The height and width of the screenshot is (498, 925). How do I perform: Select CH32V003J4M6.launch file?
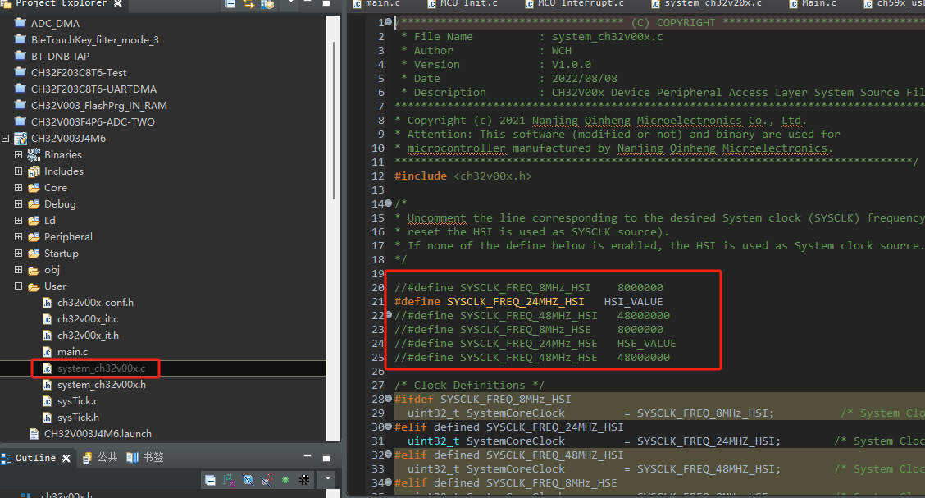point(97,434)
